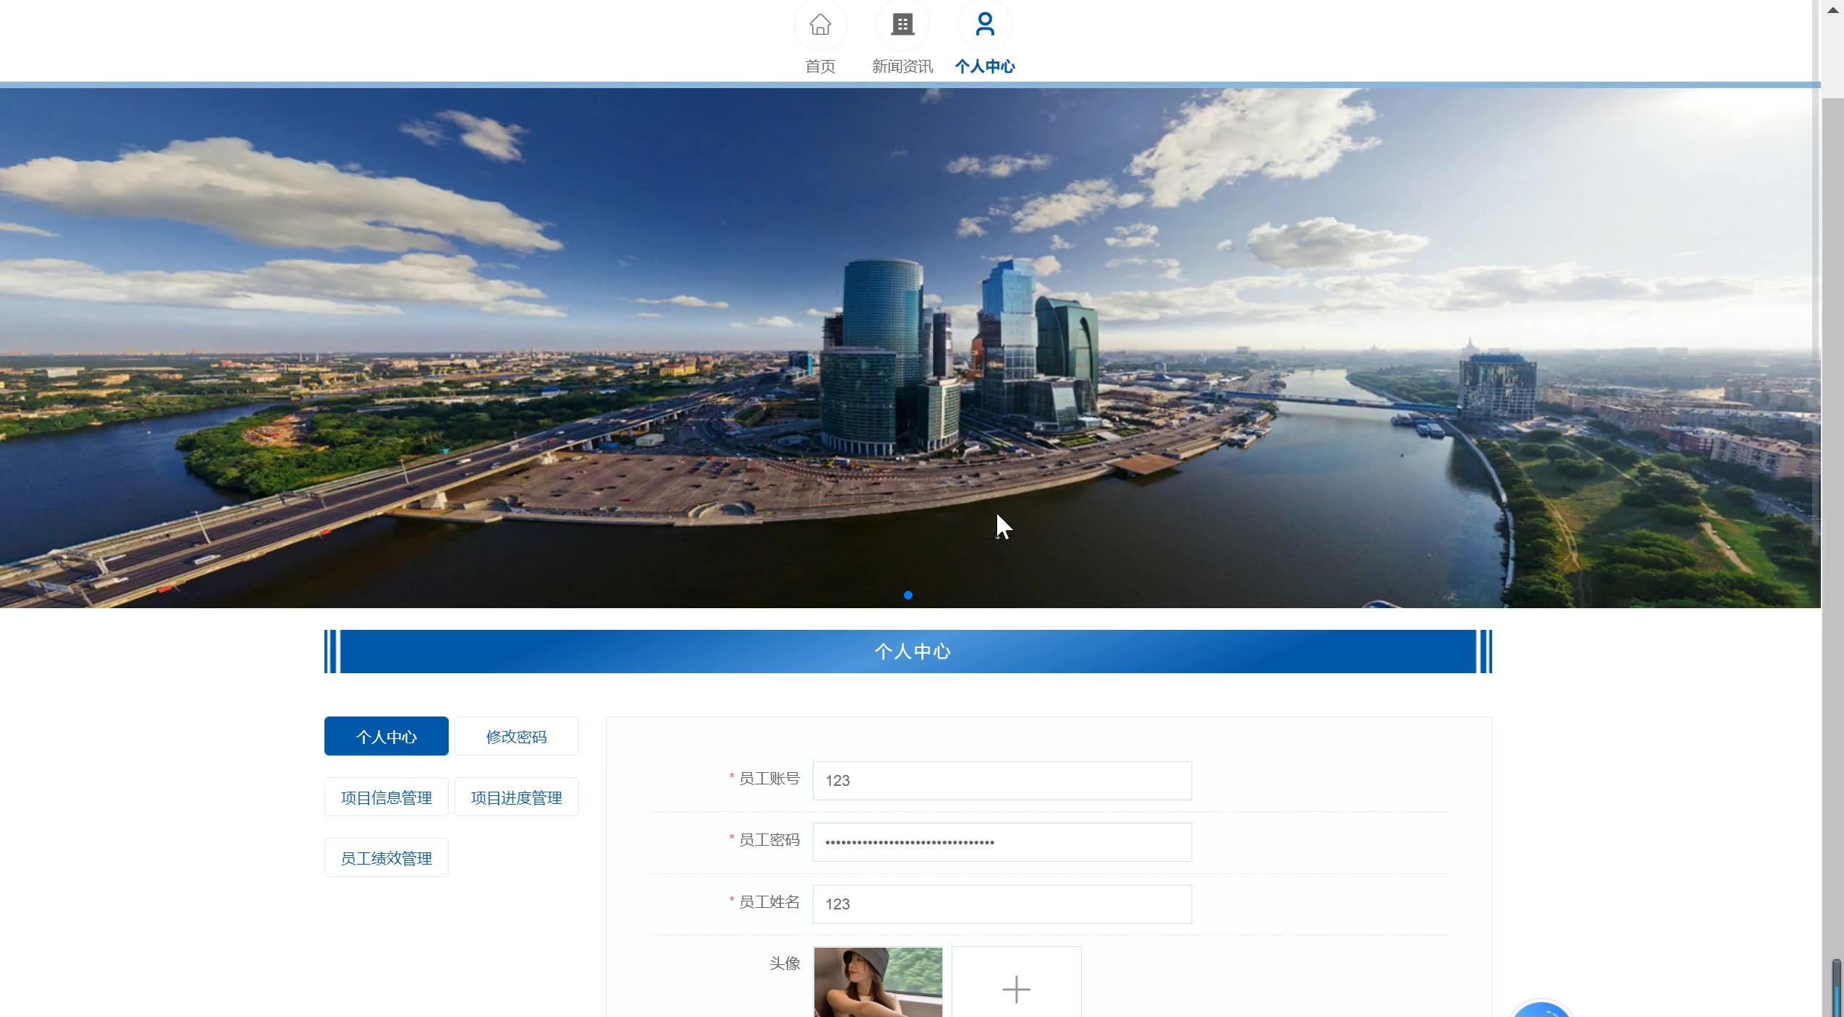Click the plus icon to upload avatar
This screenshot has width=1844, height=1017.
pos(1016,988)
